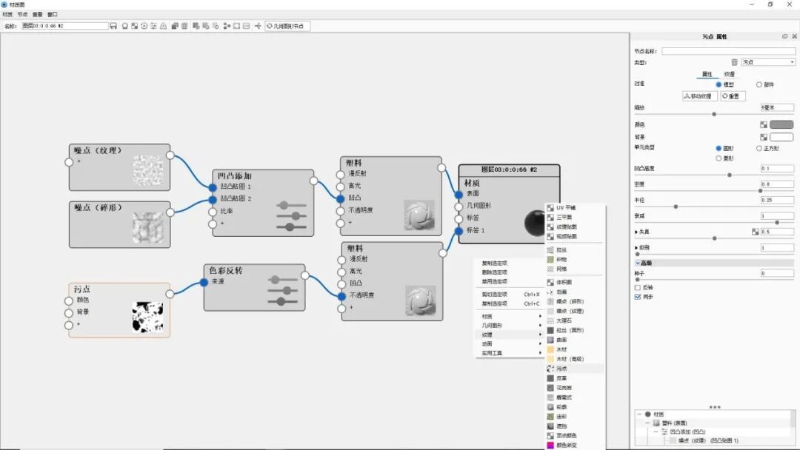Select the 正方形 radio button for 单元类型
The height and width of the screenshot is (450, 800).
758,148
